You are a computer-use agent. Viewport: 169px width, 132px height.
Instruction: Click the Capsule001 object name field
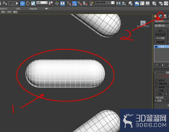point(161,21)
